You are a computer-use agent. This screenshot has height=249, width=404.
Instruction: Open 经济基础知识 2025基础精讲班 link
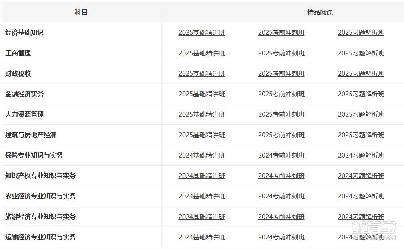click(201, 33)
